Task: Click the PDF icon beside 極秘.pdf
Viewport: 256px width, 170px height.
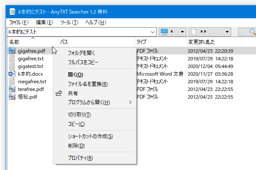Action: click(x=12, y=96)
